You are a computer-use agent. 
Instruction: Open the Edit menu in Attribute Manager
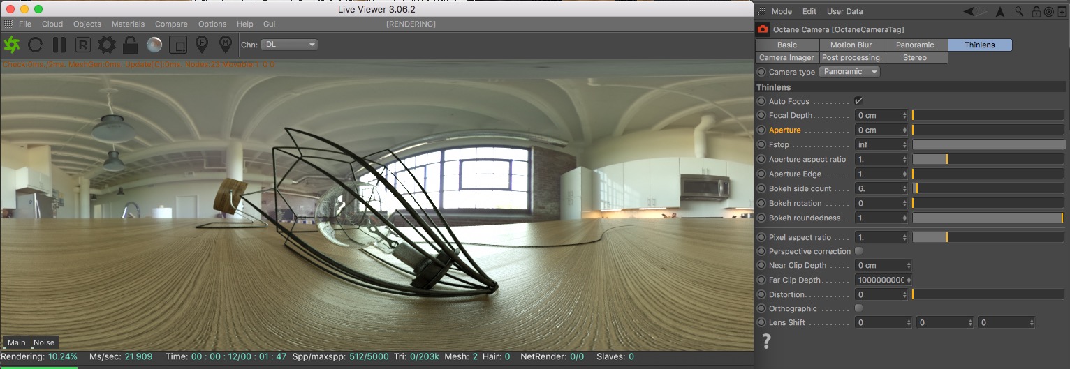[809, 11]
